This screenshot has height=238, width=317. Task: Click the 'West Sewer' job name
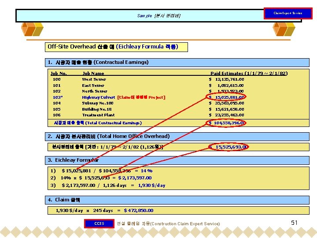(x=94, y=79)
